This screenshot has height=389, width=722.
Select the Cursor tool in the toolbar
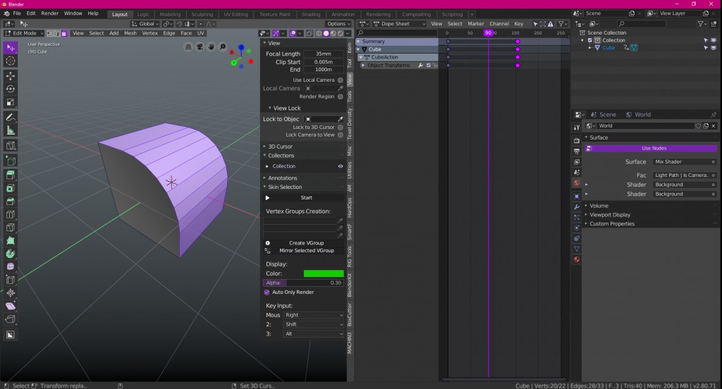click(x=11, y=61)
